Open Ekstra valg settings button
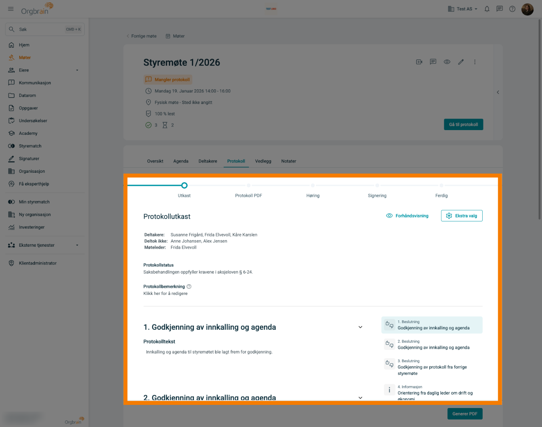This screenshot has width=542, height=427. point(462,216)
